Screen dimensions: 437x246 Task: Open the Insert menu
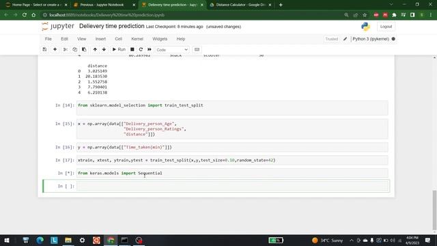point(100,39)
